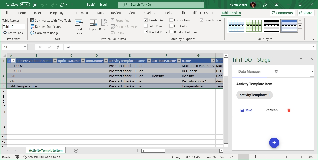The image size is (318, 160).
Task: Click the Remove Duplicates icon
Action: click(33, 27)
